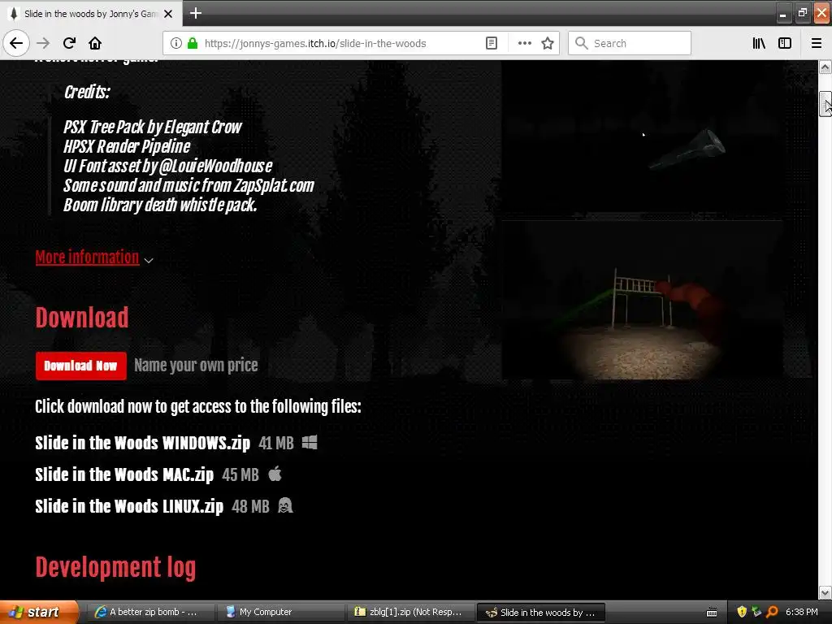832x624 pixels.
Task: Show site information icon in address bar
Action: 176,43
